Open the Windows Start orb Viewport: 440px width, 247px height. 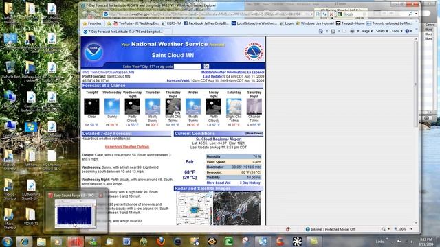(x=7, y=241)
